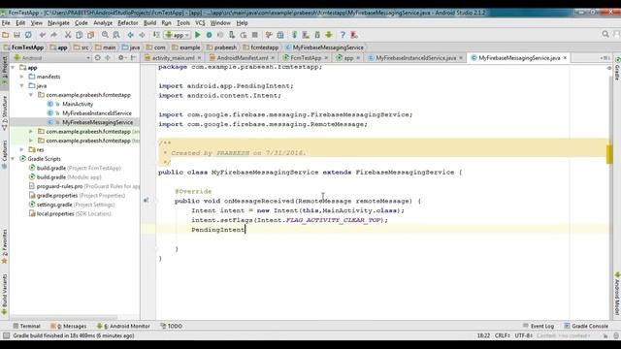
Task: Start debugging with the Debug bug icon
Action: tap(210, 35)
